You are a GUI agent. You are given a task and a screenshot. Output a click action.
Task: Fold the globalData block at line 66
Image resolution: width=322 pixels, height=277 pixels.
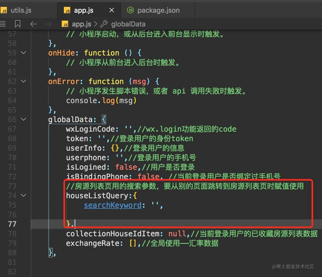point(23,119)
